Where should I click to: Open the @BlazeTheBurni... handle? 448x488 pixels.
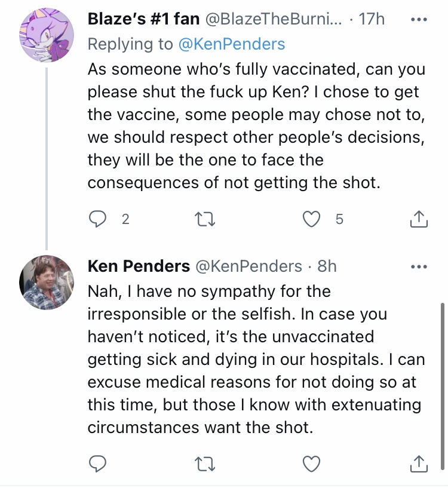[273, 19]
